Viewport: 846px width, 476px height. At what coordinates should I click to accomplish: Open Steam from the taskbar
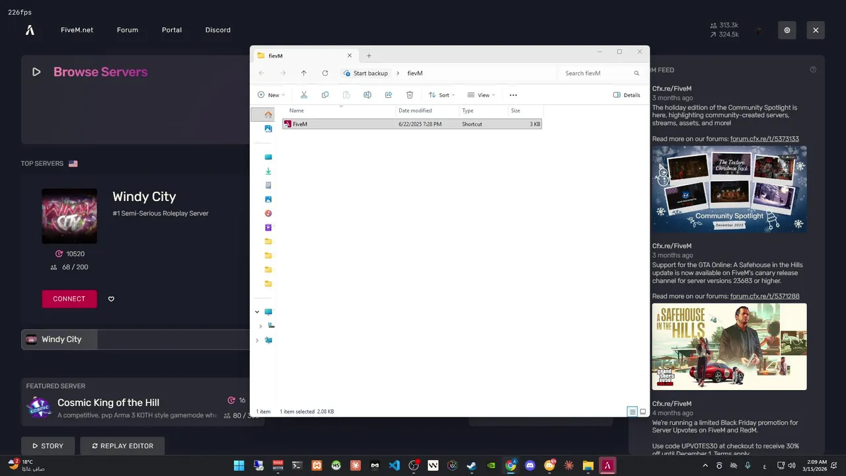tap(471, 465)
